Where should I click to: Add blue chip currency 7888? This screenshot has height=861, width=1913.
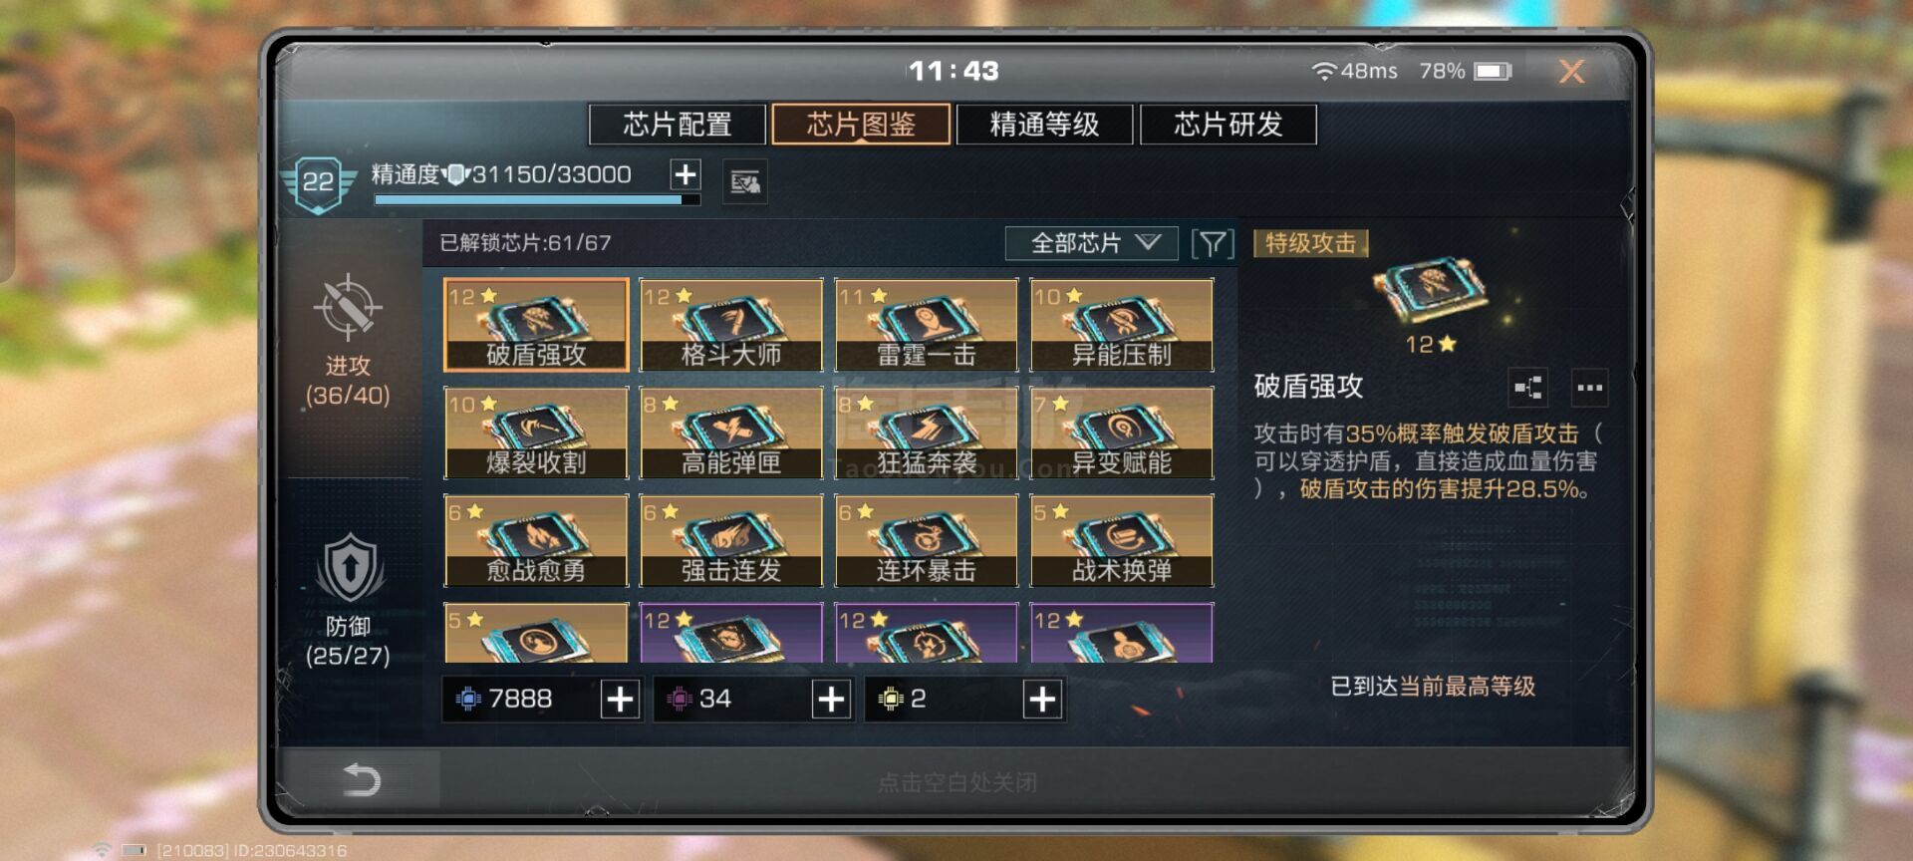click(x=620, y=700)
